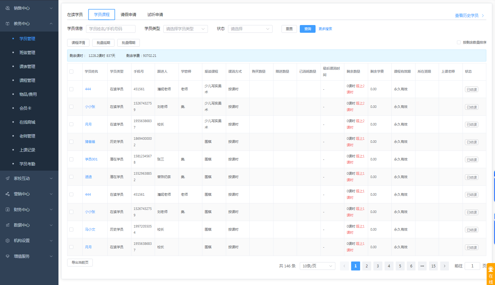Click the 学员姓名/手机号码 search field
The width and height of the screenshot is (495, 285).
click(x=111, y=29)
